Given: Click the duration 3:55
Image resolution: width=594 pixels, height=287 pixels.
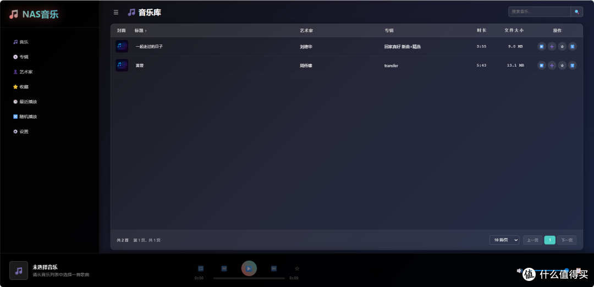Looking at the screenshot, I should [x=481, y=47].
